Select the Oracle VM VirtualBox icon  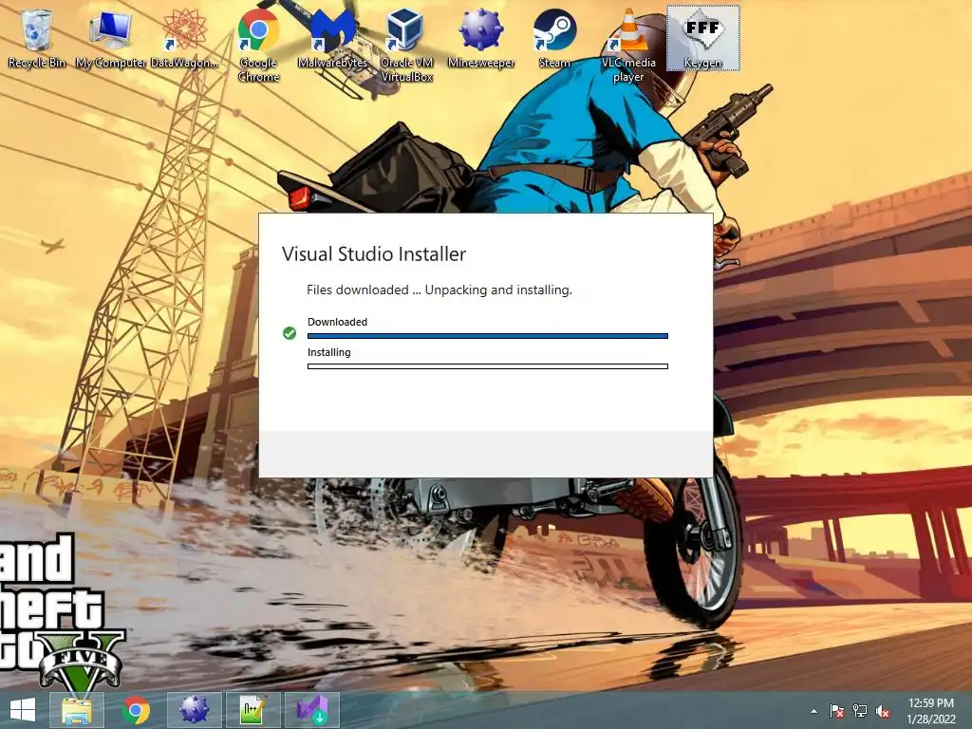coord(406,45)
